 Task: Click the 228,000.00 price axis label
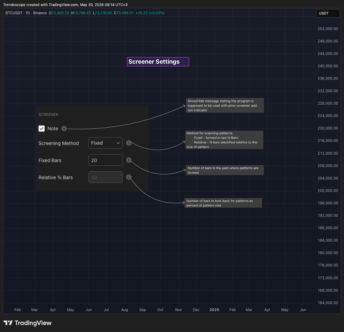pyautogui.click(x=328, y=103)
